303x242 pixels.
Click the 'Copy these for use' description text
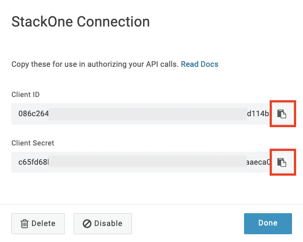(x=95, y=64)
